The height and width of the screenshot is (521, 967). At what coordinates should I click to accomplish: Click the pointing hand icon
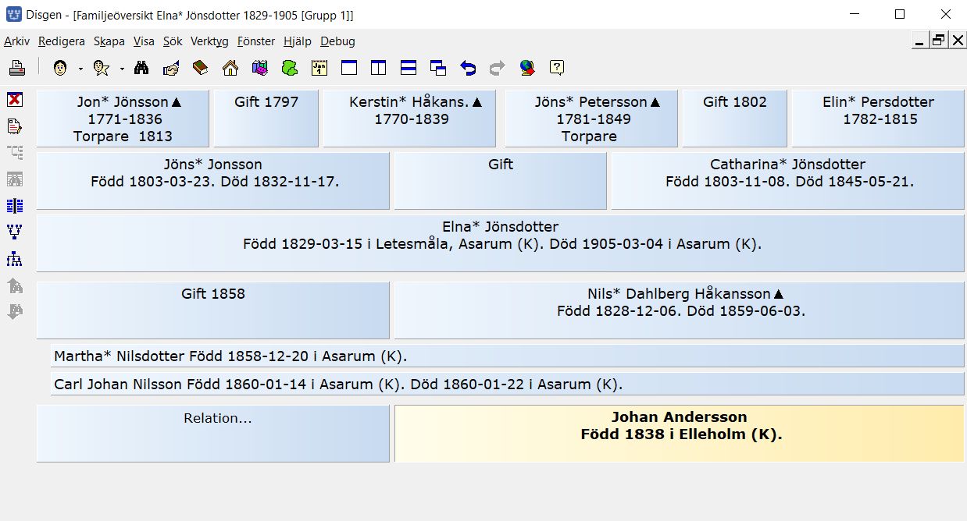171,68
